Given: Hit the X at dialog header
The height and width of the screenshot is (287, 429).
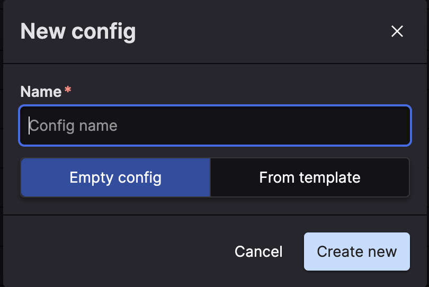Looking at the screenshot, I should 397,32.
